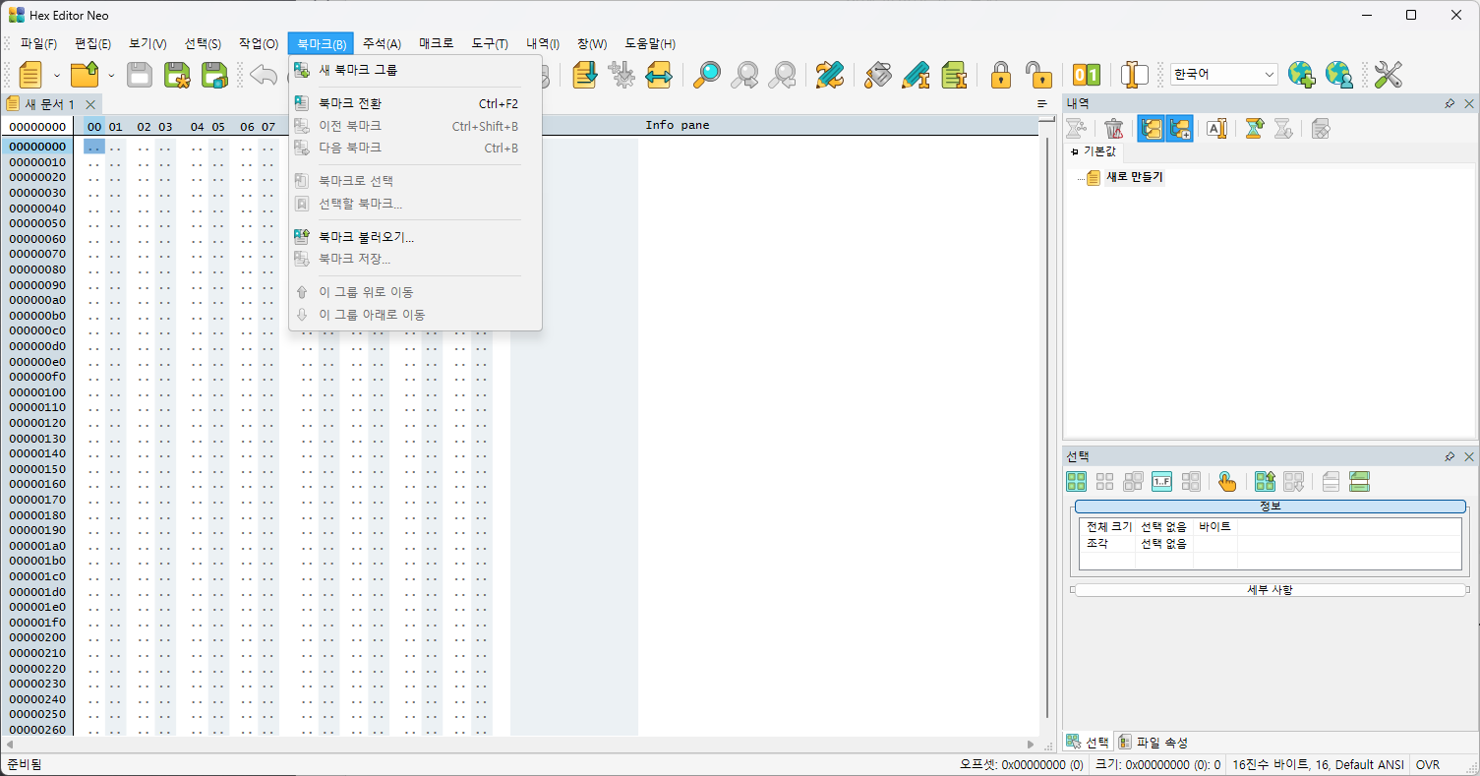The image size is (1480, 776).
Task: Expand the 세부 사항 section
Action: pyautogui.click(x=1271, y=590)
